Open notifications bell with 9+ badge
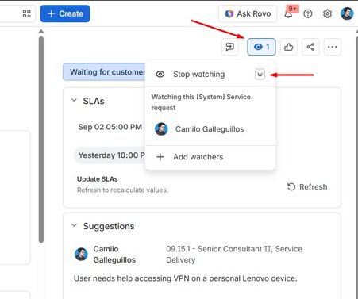The image size is (358, 299). (x=289, y=13)
